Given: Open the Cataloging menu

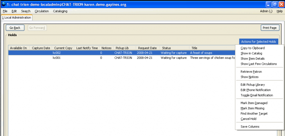Looking at the screenshot, I should pyautogui.click(x=60, y=11).
